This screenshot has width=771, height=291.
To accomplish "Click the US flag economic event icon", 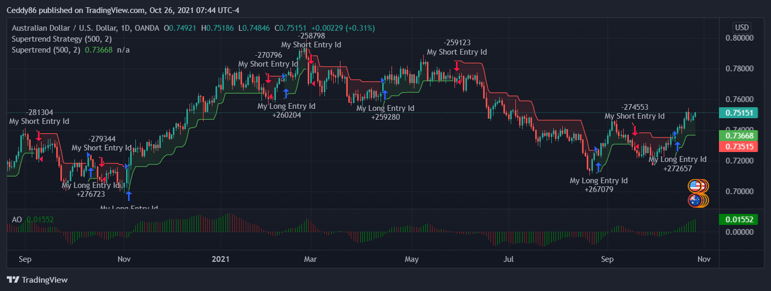I will (695, 186).
